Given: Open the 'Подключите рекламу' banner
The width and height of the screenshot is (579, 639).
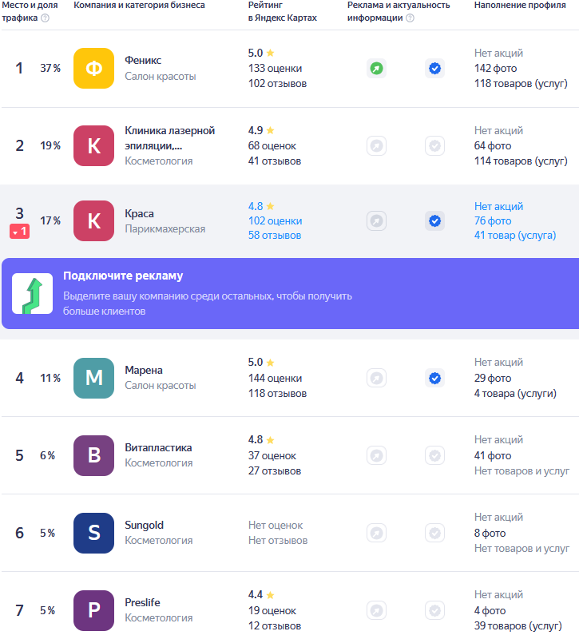Looking at the screenshot, I should (x=290, y=293).
